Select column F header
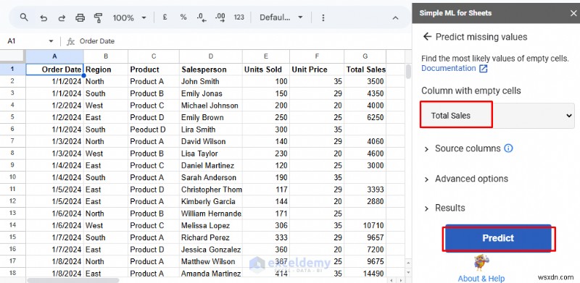Screen dimensions: 580x283 click(317, 56)
